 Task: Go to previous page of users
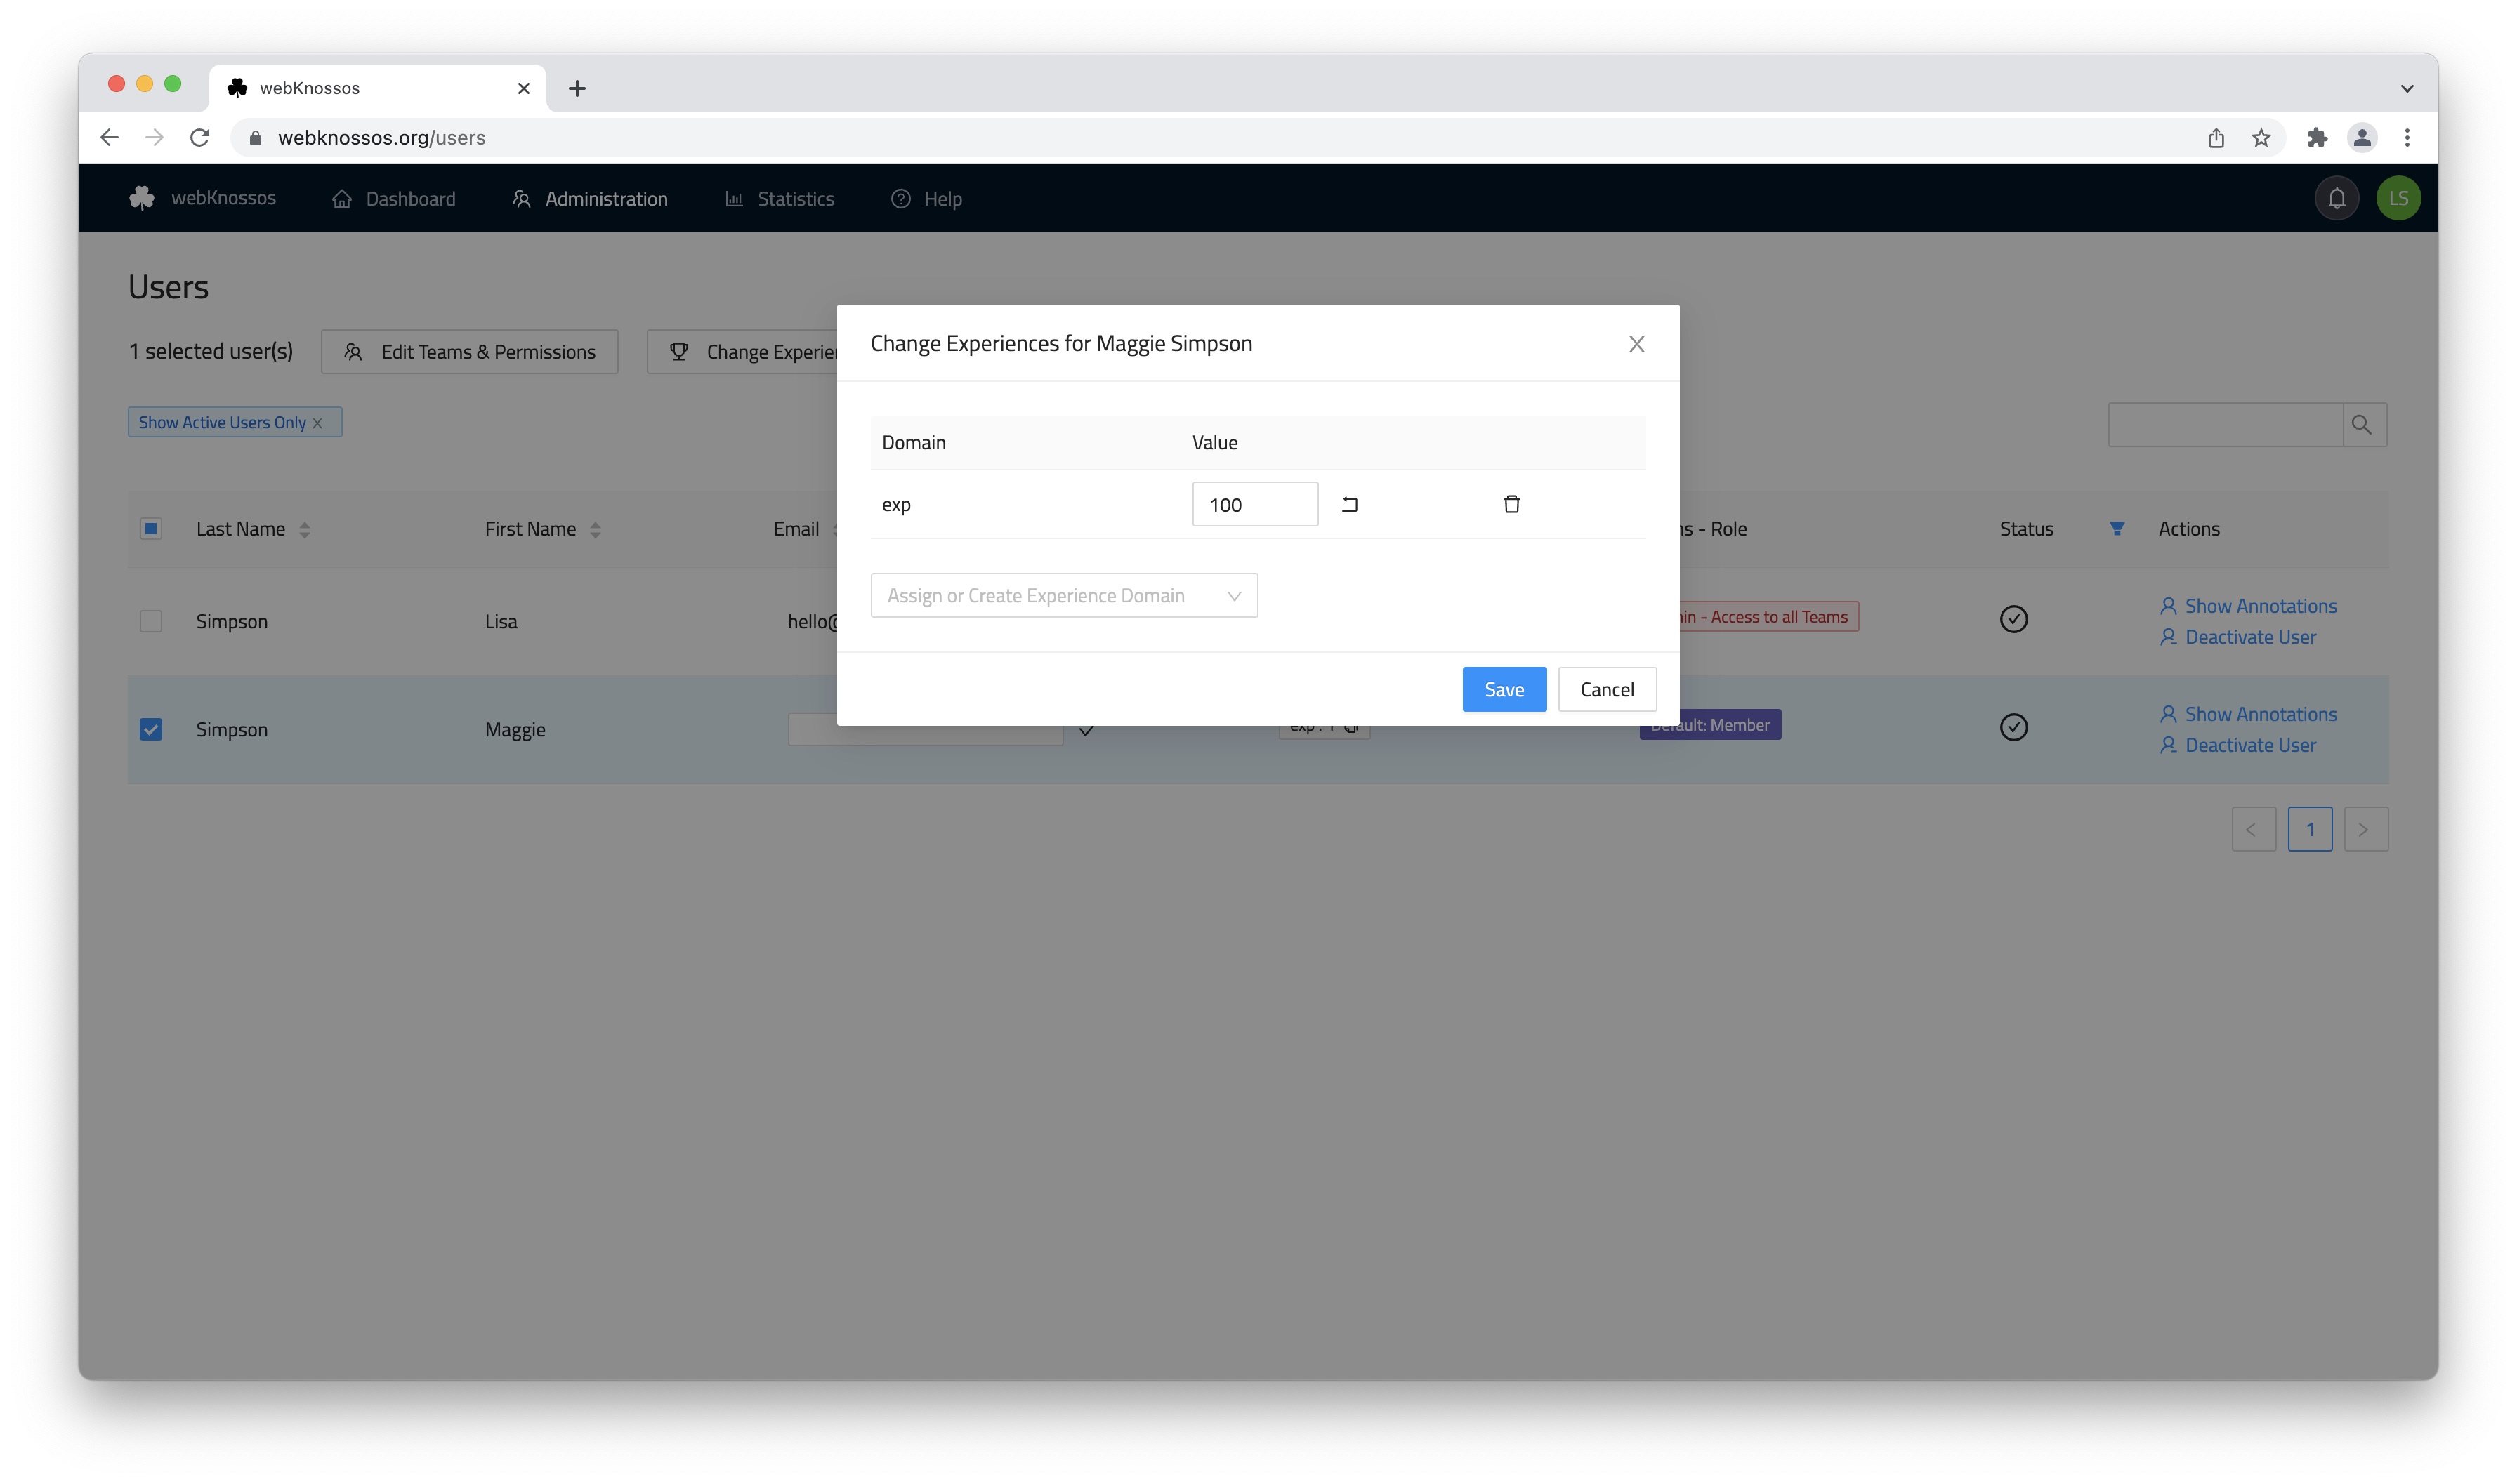click(x=2253, y=829)
